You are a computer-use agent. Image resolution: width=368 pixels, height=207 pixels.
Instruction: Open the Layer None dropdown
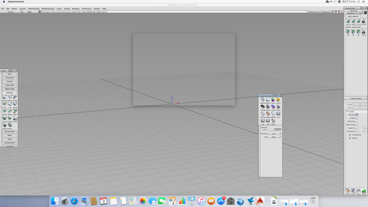pos(275,137)
